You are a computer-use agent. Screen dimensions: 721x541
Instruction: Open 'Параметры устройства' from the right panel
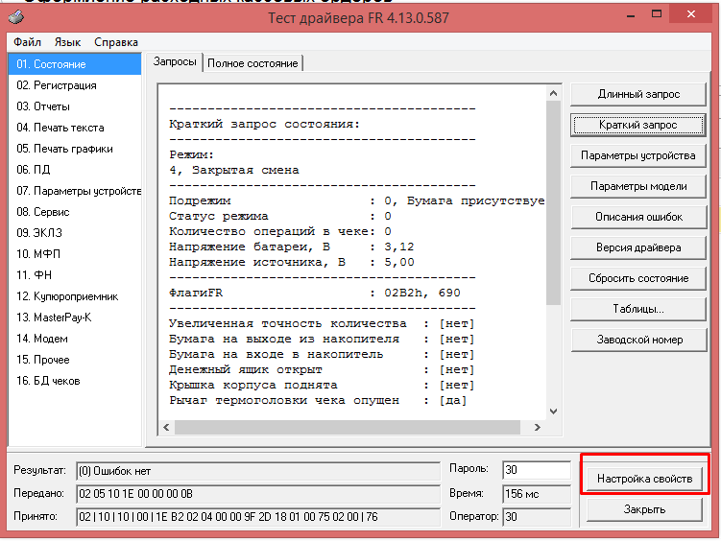(x=638, y=155)
